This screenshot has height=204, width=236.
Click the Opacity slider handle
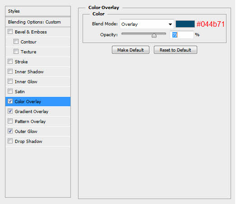(x=154, y=35)
